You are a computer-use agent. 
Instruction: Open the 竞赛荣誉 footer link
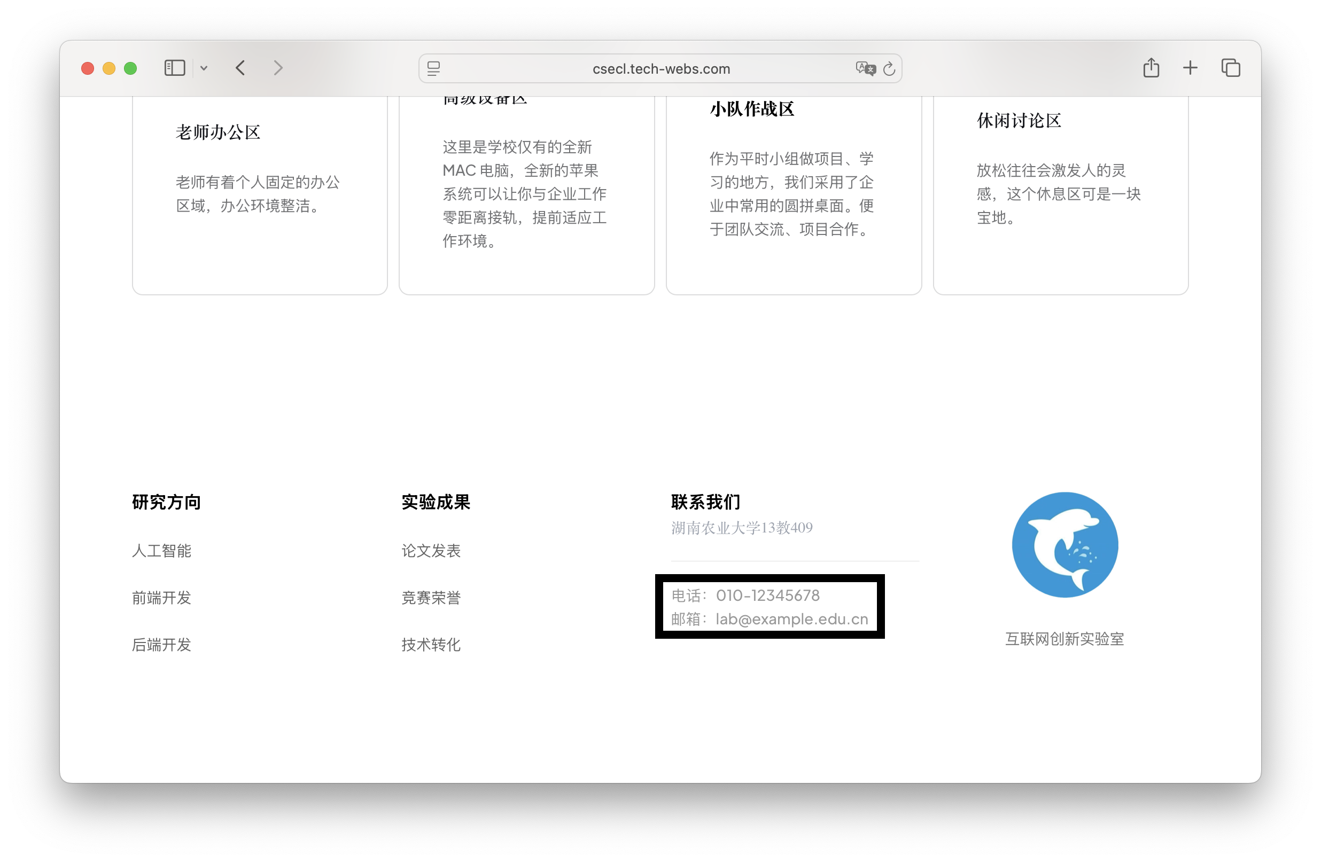pyautogui.click(x=431, y=598)
